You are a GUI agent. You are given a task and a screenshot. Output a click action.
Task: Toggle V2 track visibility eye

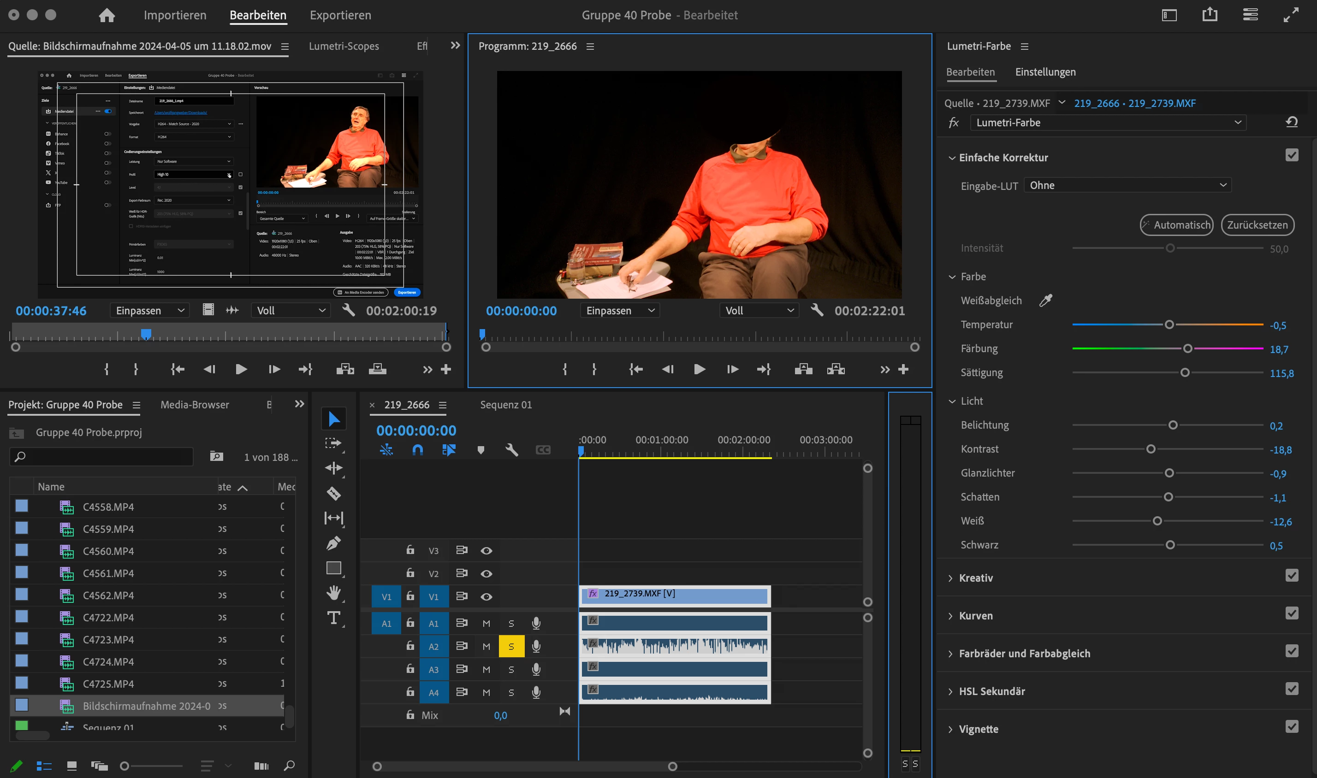486,573
